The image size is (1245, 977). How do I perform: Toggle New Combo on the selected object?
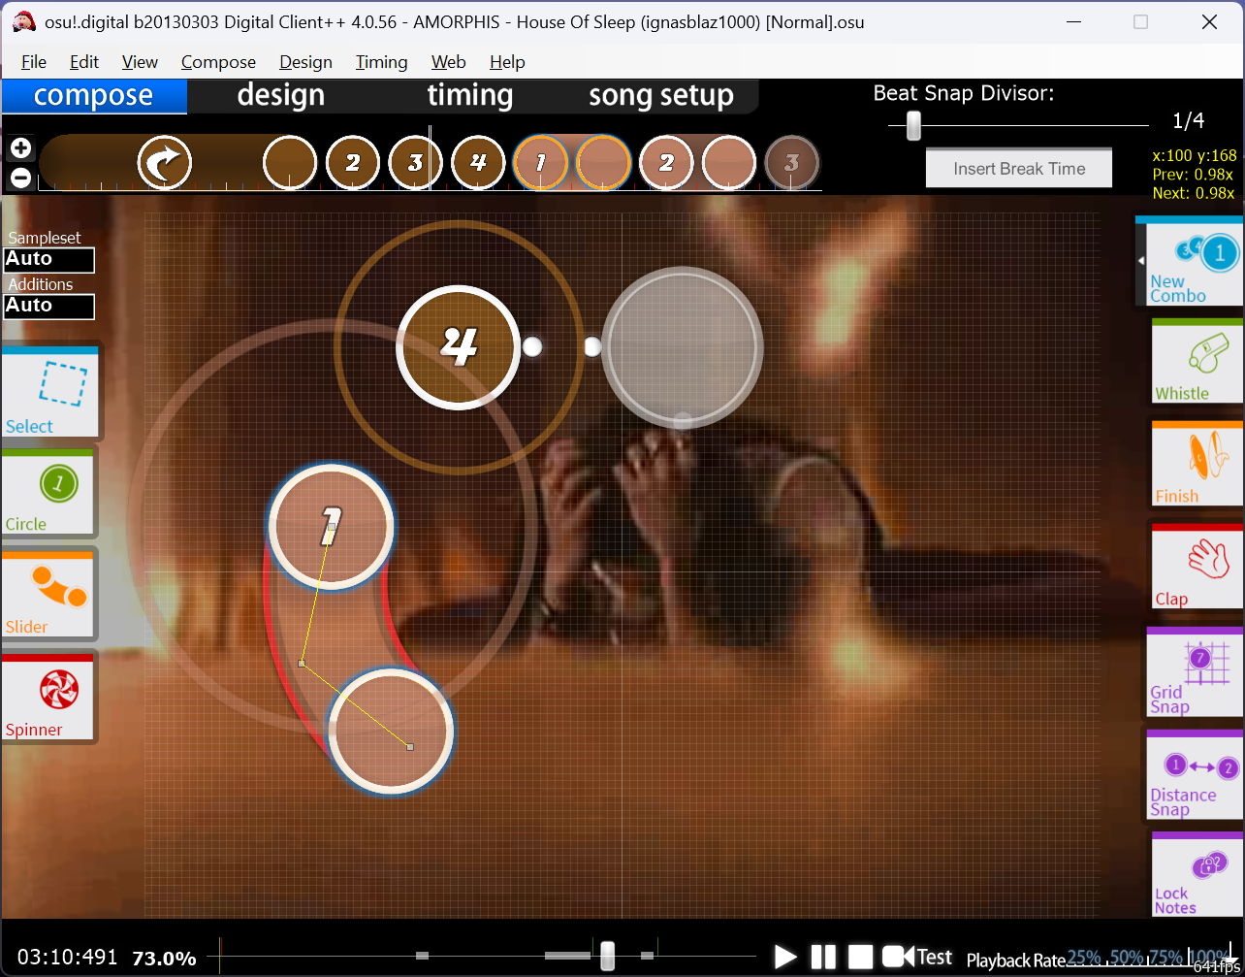1192,264
